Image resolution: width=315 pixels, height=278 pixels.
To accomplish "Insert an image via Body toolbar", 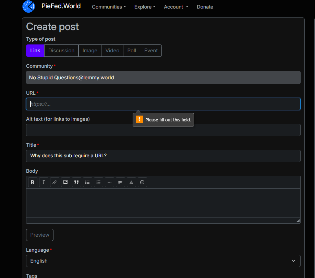I will pos(65,182).
